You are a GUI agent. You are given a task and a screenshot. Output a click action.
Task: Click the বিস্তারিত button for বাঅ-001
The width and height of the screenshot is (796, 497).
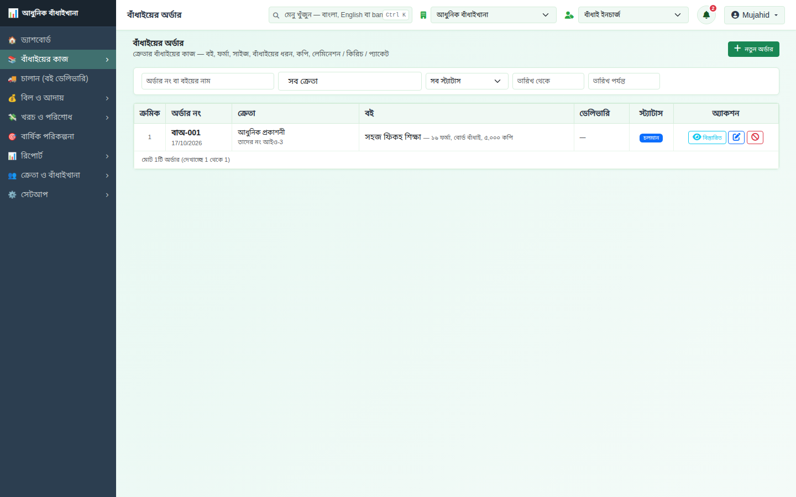(707, 138)
